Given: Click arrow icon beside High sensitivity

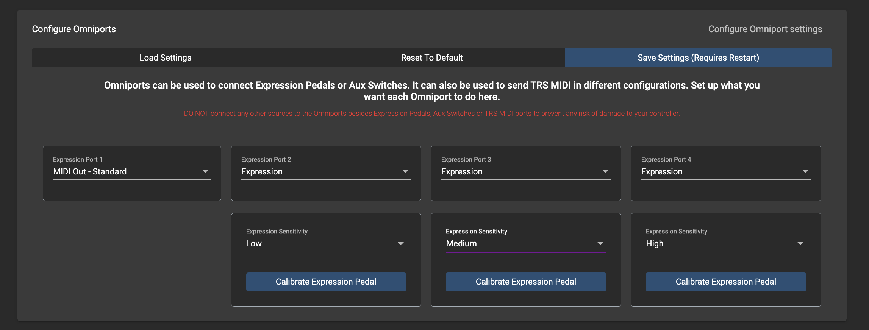Looking at the screenshot, I should [x=800, y=244].
